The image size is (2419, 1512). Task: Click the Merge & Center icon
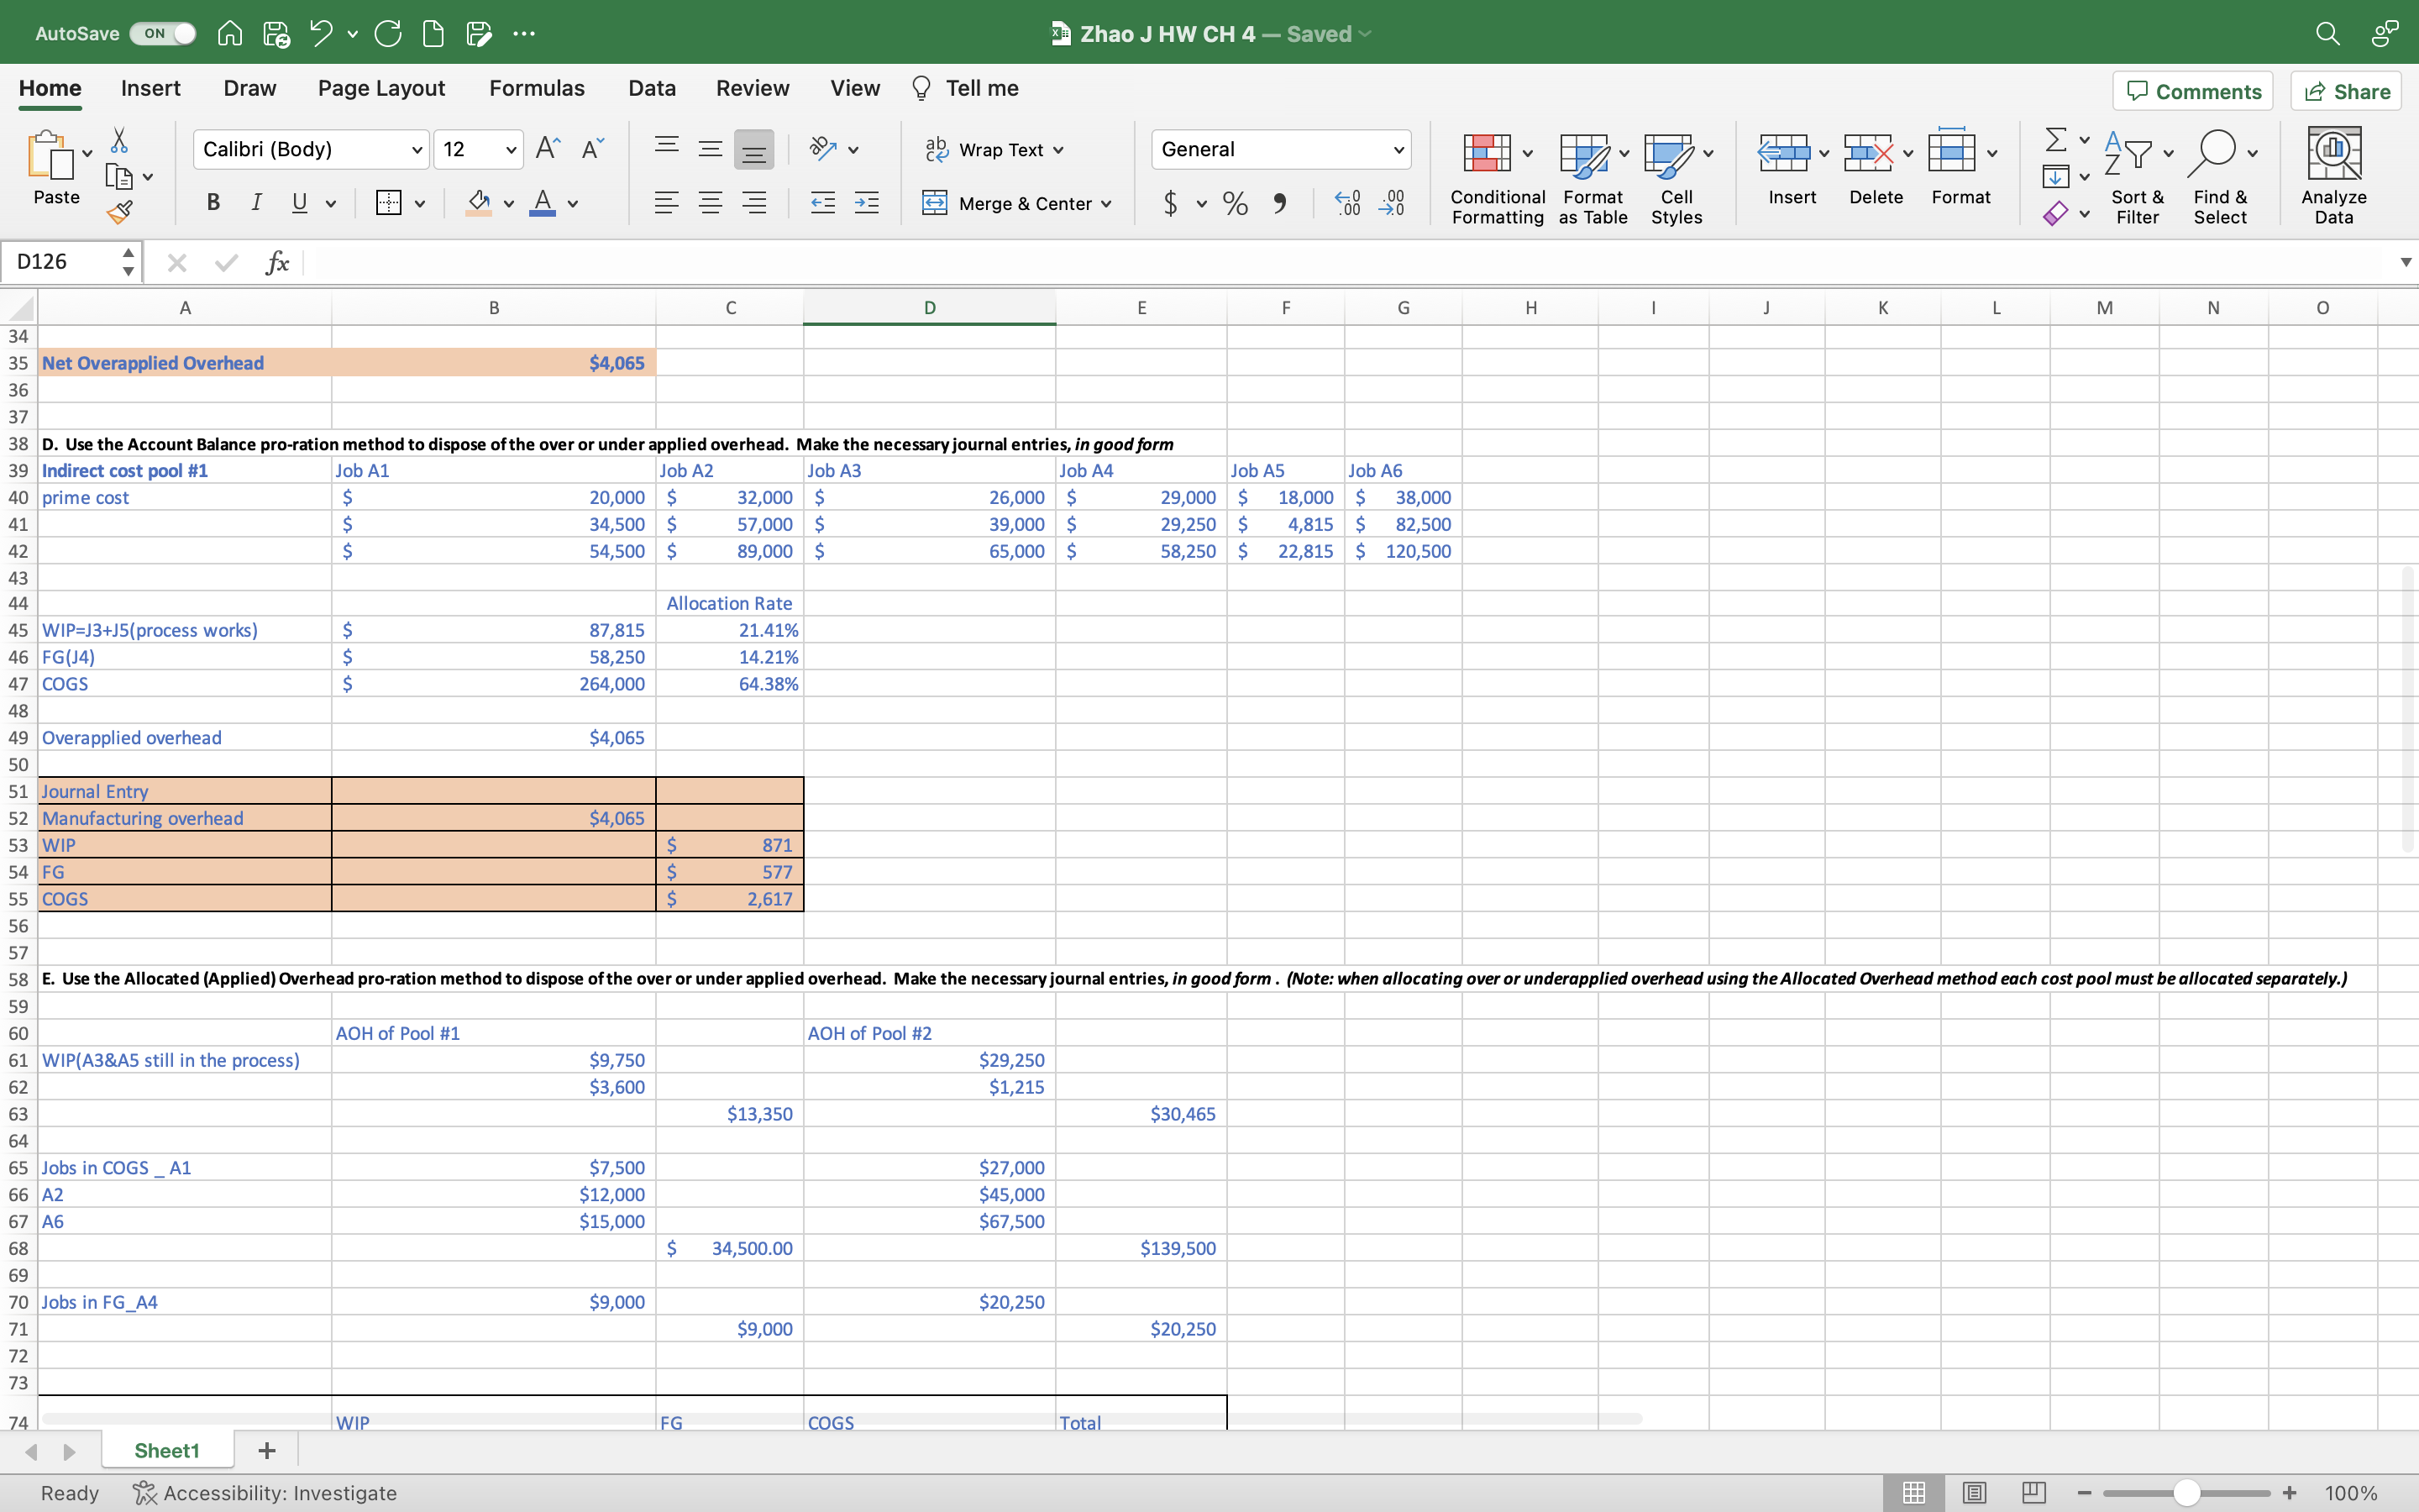click(x=935, y=203)
